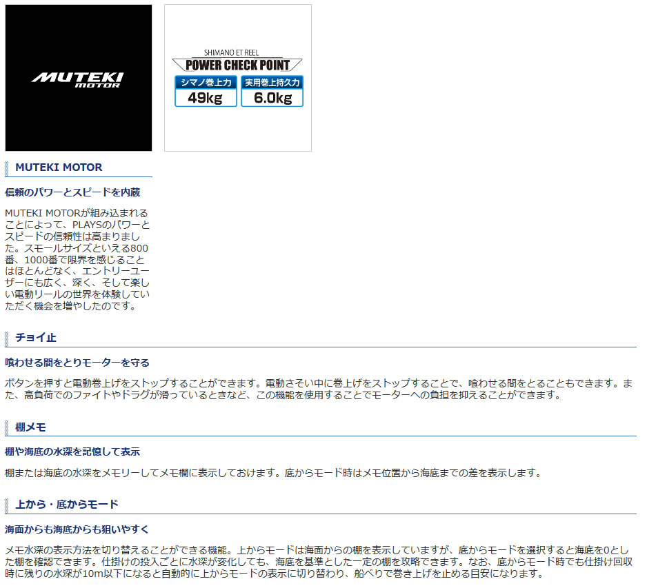Click the チョイ止 section heading

(x=36, y=337)
